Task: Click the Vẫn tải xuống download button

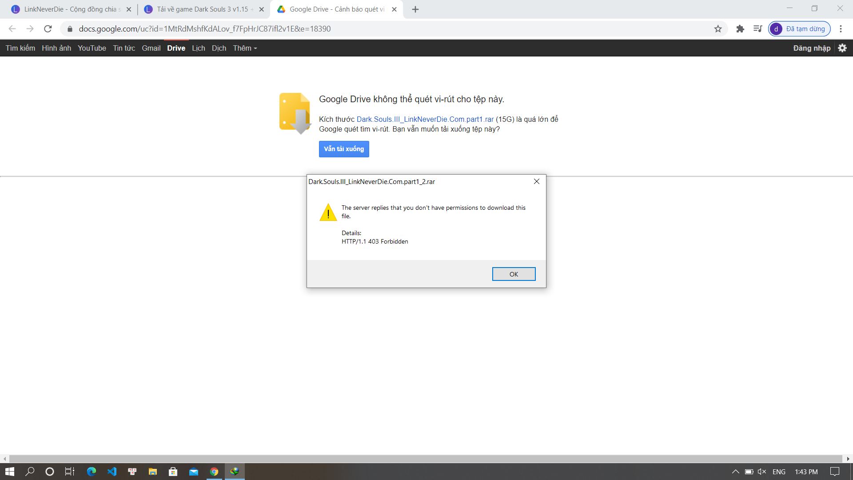Action: 344,149
